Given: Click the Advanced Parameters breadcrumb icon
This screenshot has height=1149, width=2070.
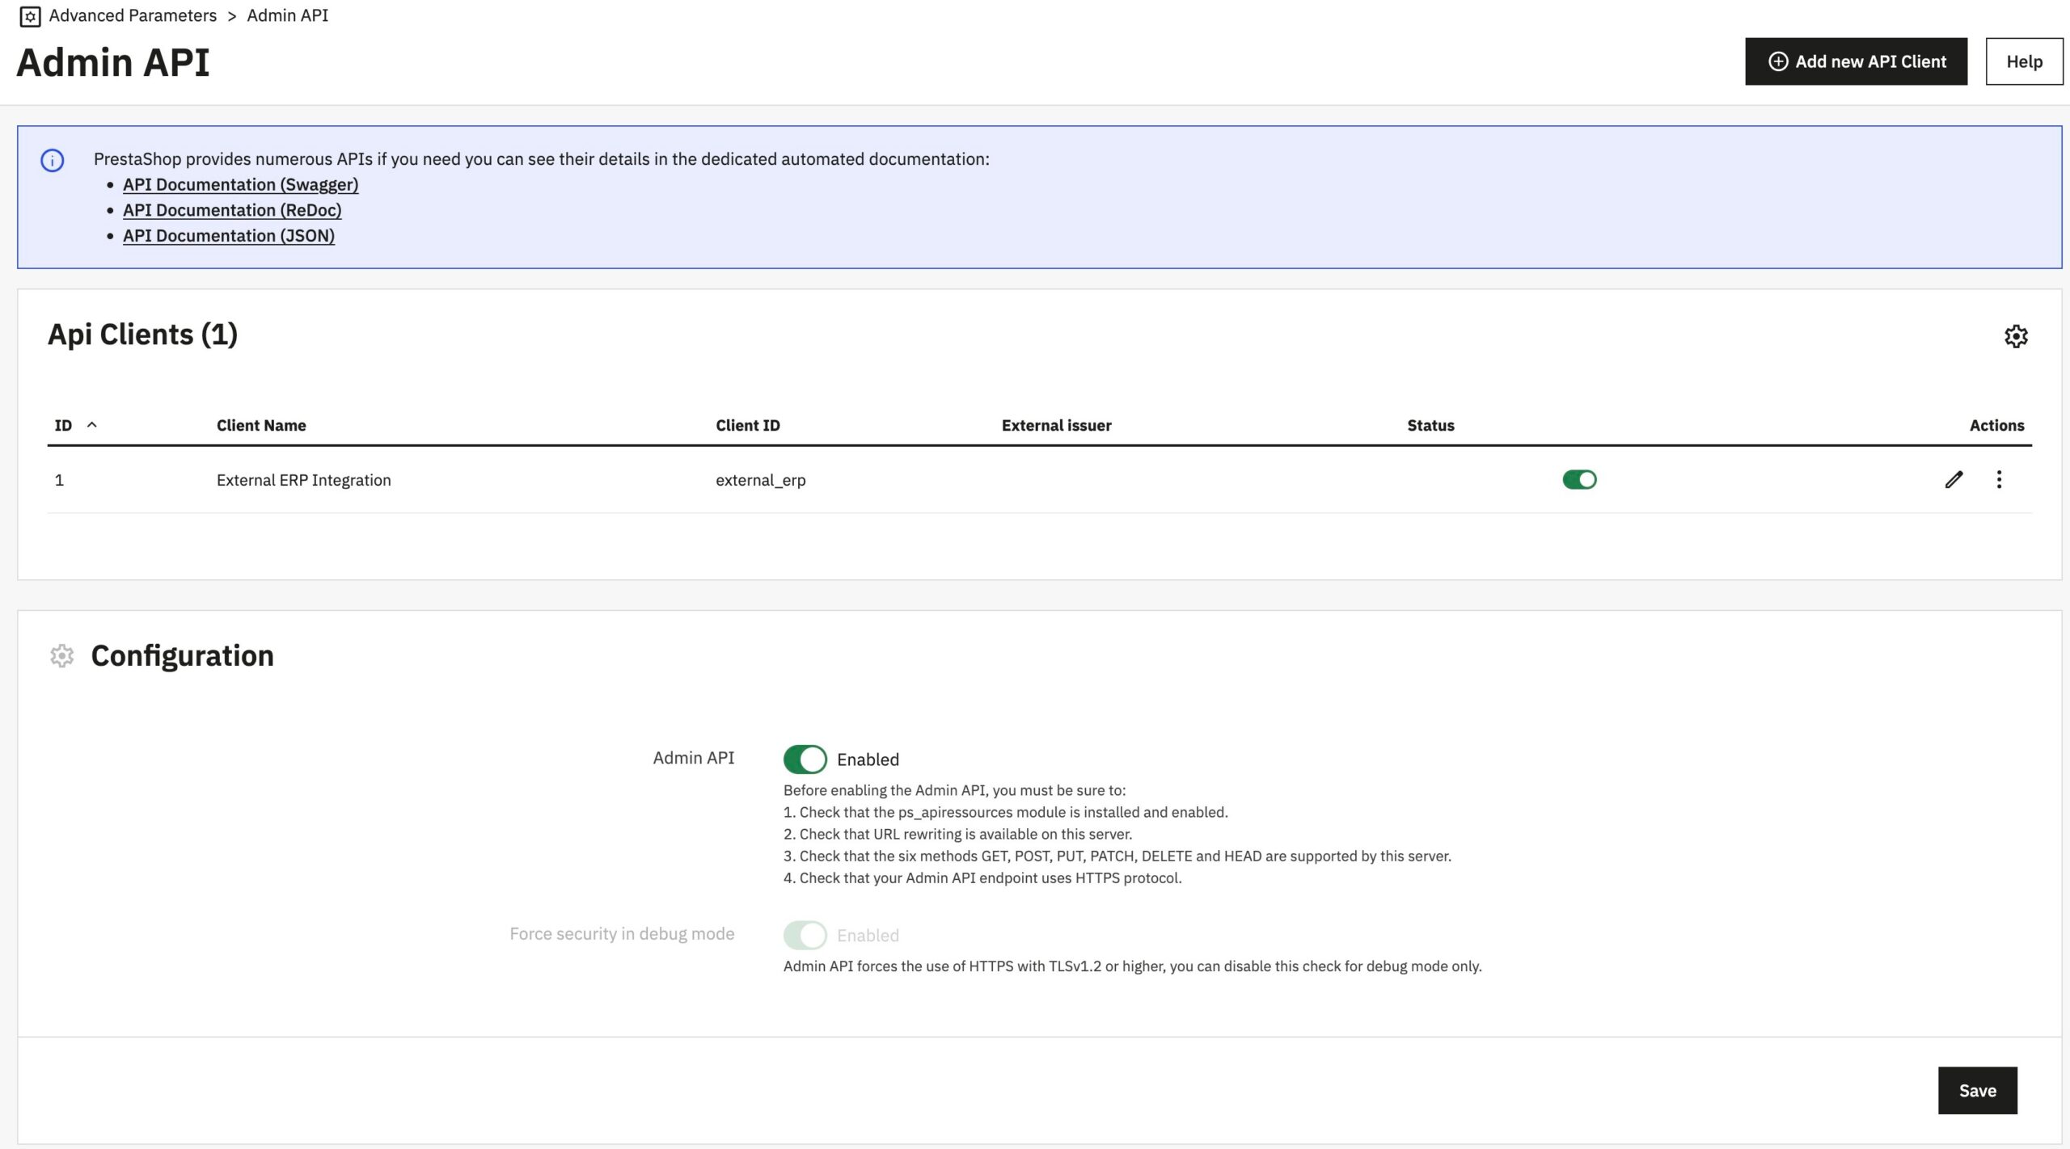Looking at the screenshot, I should click(x=30, y=15).
